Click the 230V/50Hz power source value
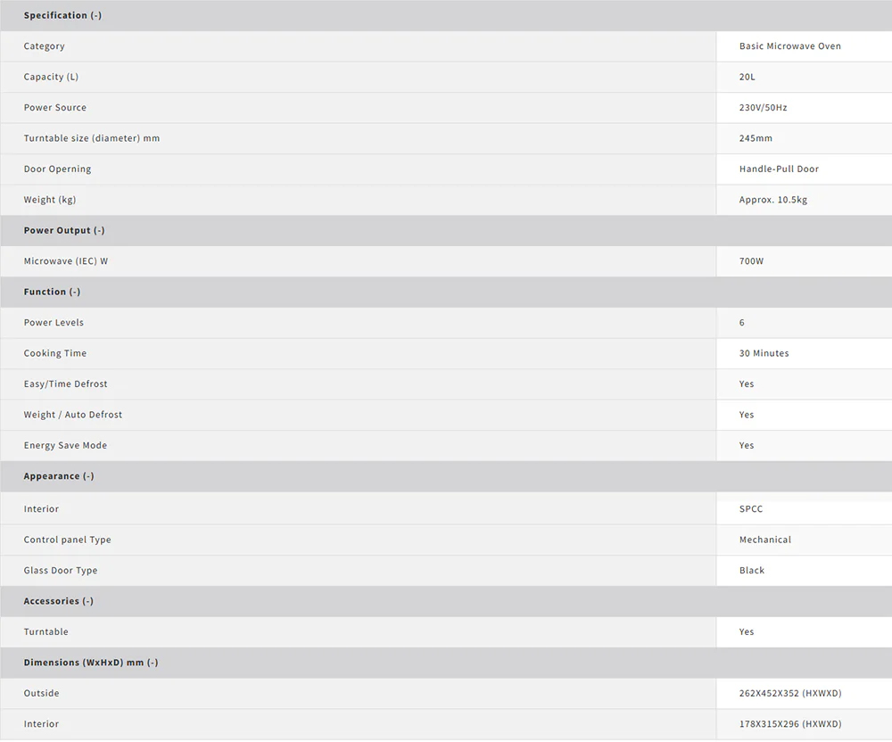892x742 pixels. 763,108
